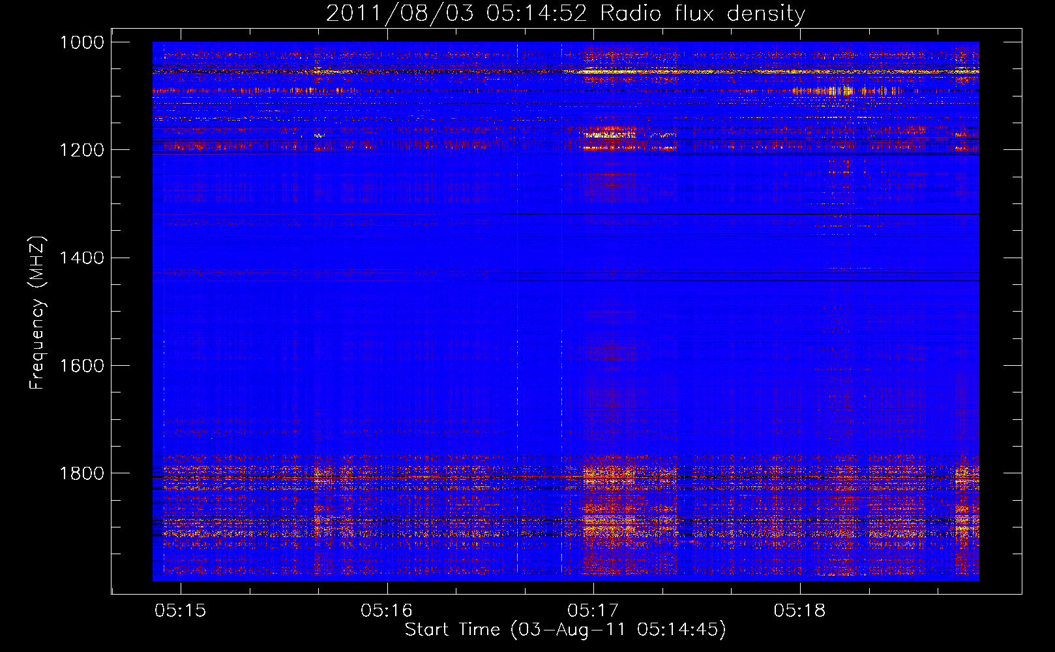The height and width of the screenshot is (652, 1055).
Task: Select the 1000 frequency tick label
Action: click(x=82, y=42)
